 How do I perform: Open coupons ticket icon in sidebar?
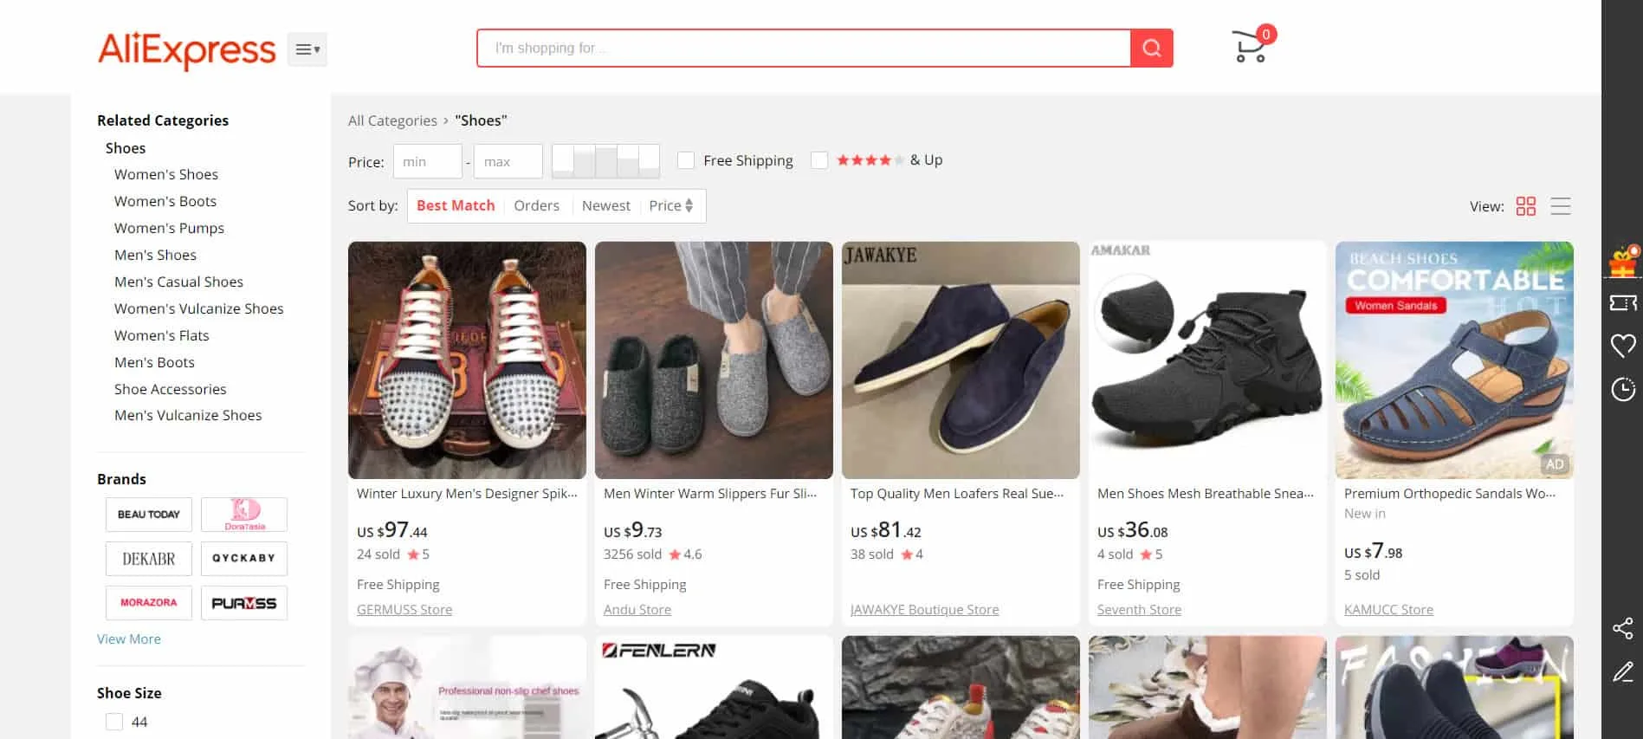pos(1622,302)
